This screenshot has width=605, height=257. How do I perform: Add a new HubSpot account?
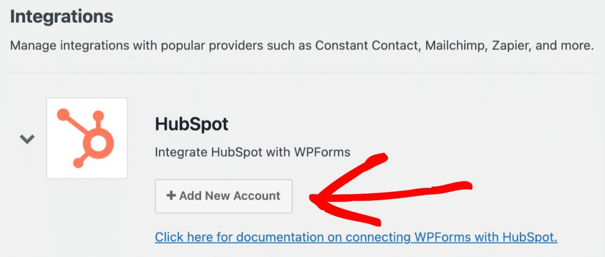pos(223,196)
